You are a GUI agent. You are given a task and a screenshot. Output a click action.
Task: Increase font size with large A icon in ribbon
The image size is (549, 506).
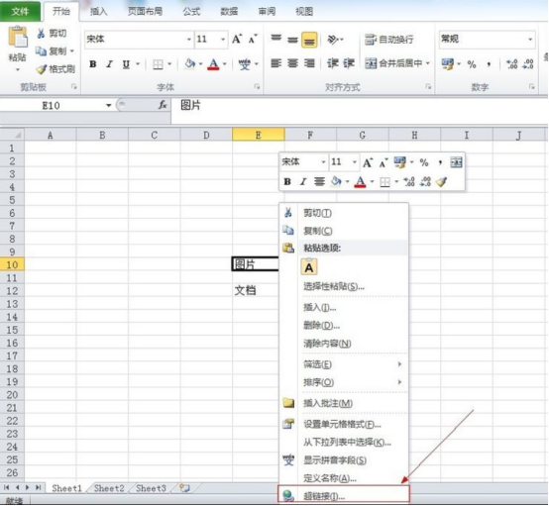[x=237, y=39]
